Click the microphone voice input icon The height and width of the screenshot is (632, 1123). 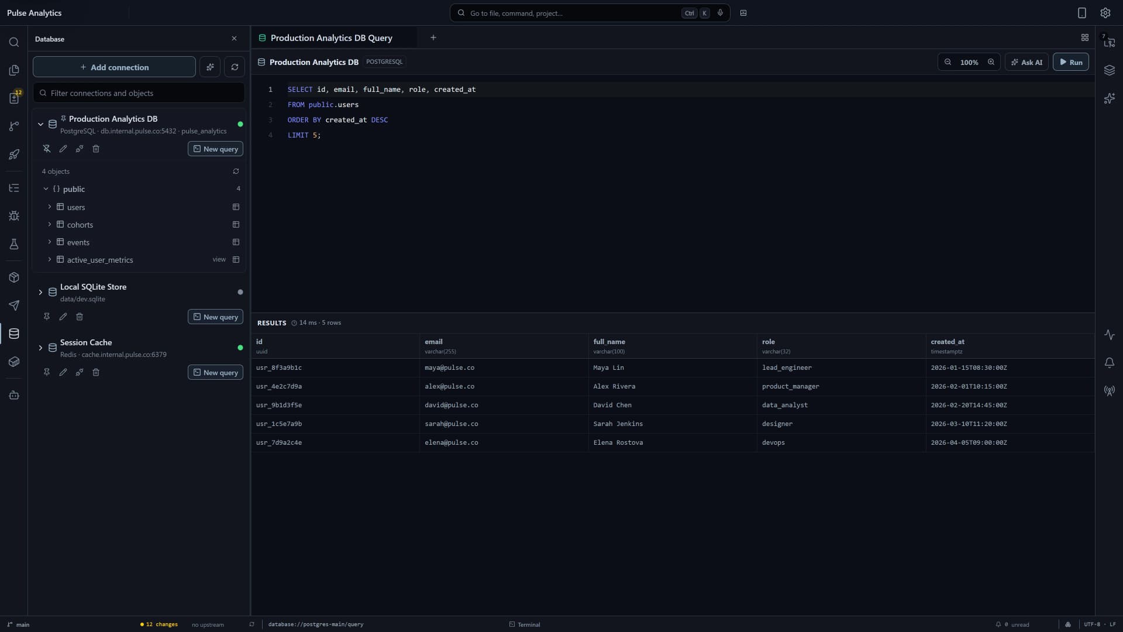click(720, 13)
